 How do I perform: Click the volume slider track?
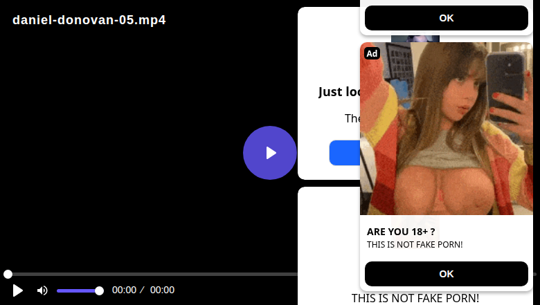78,291
